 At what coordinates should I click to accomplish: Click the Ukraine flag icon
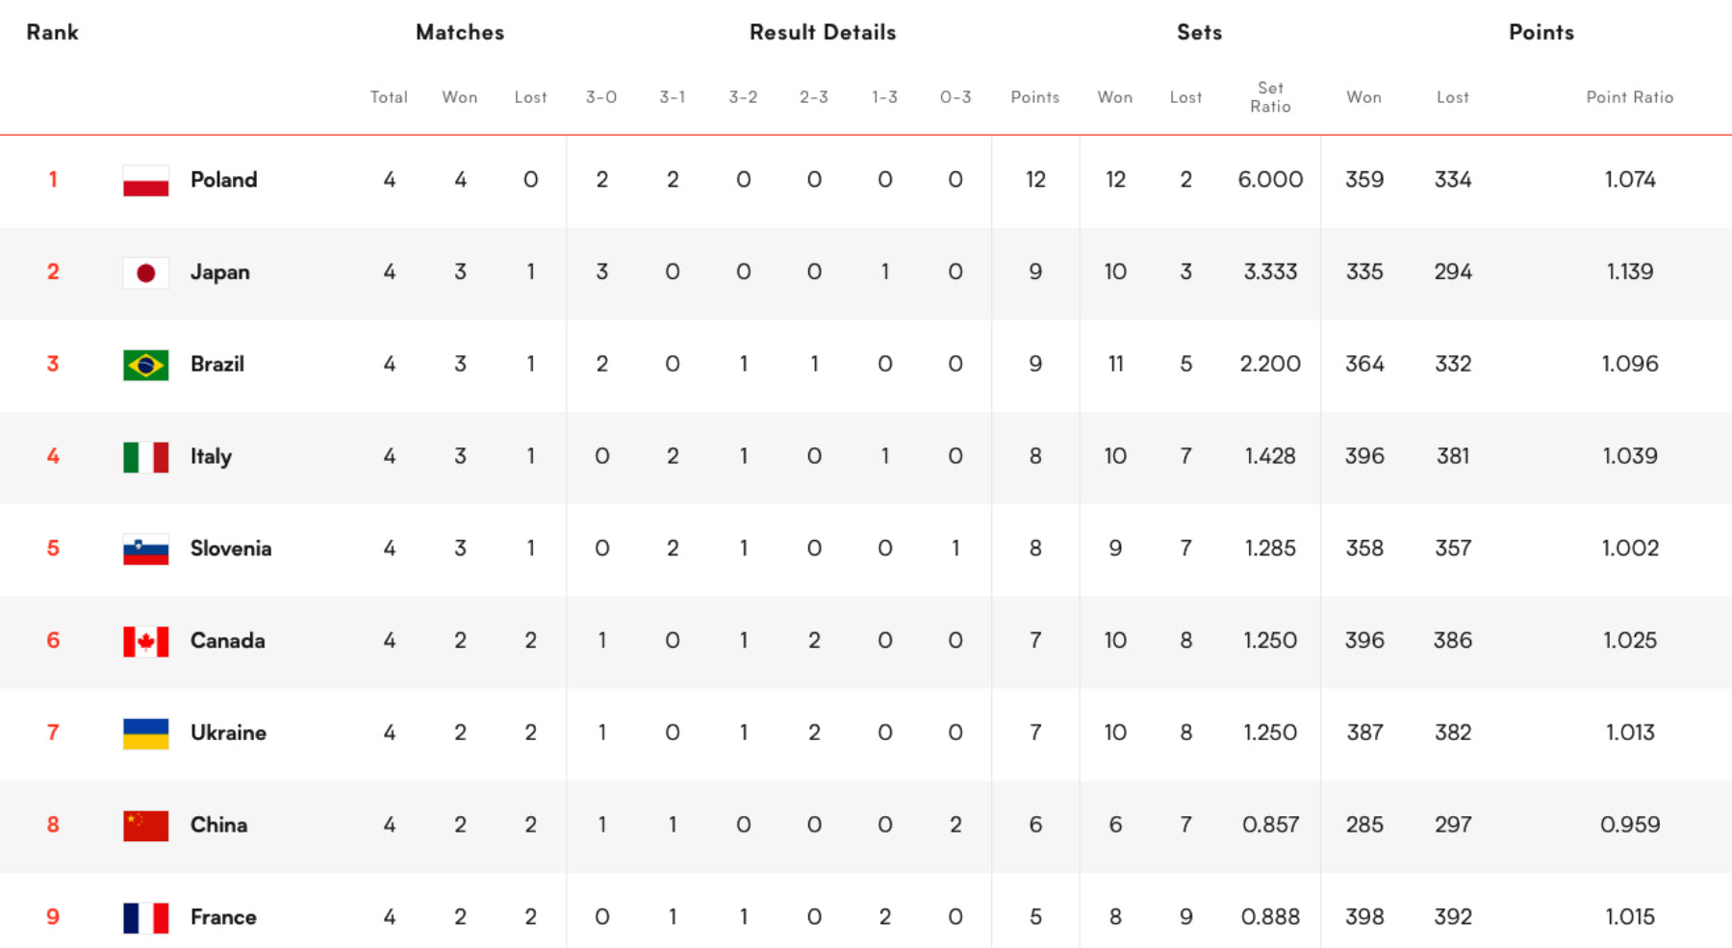click(146, 733)
